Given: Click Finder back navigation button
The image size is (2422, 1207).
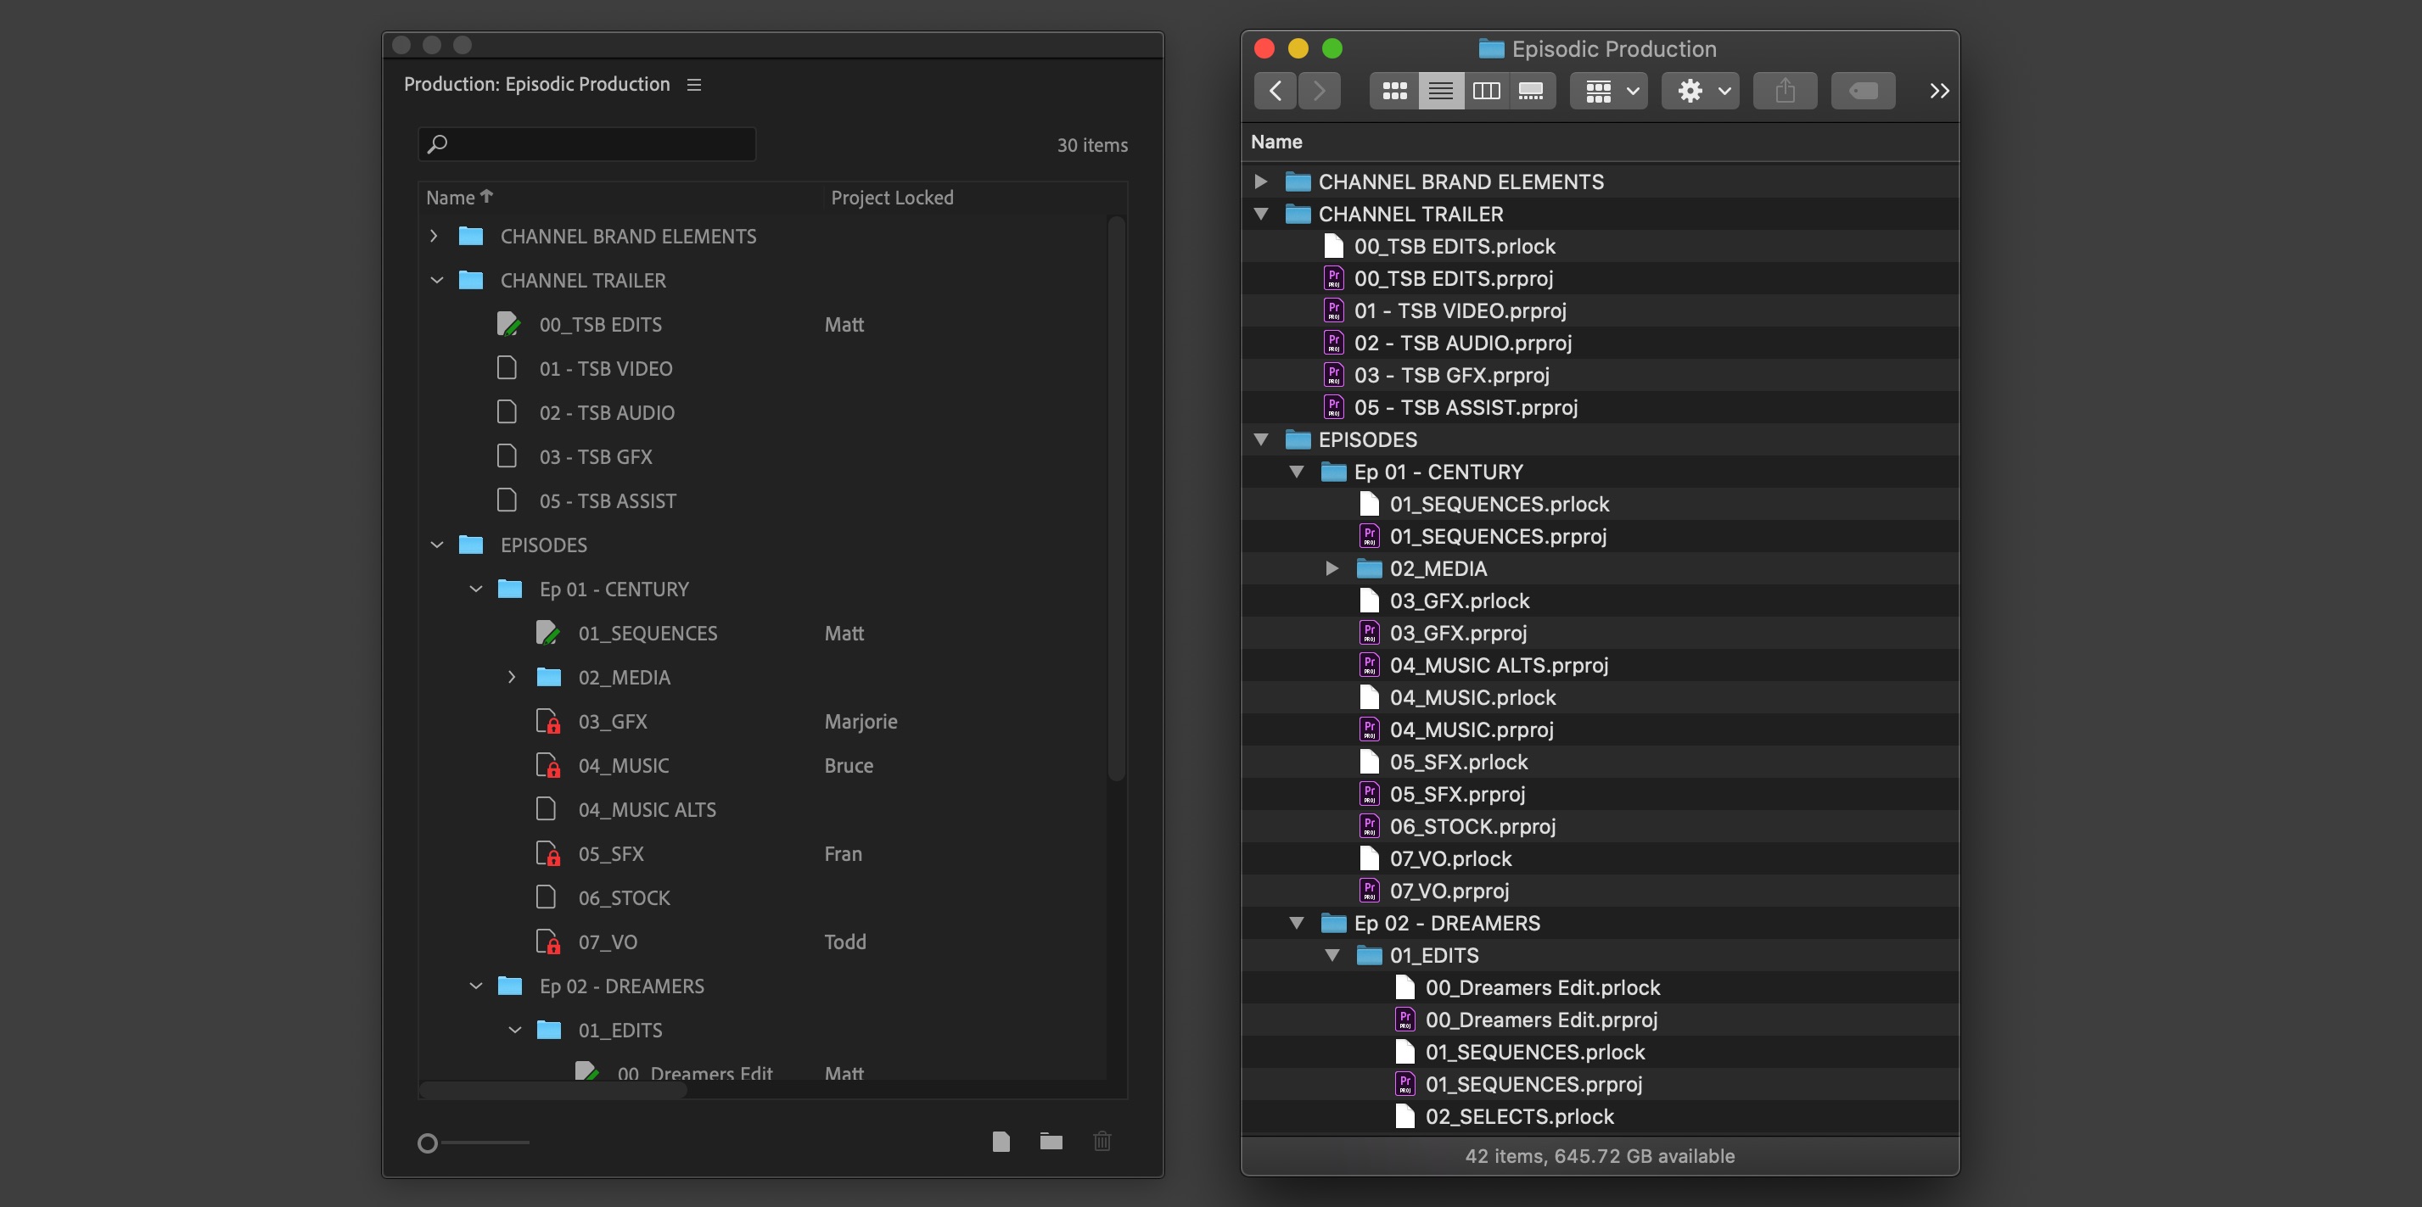Looking at the screenshot, I should pos(1275,92).
